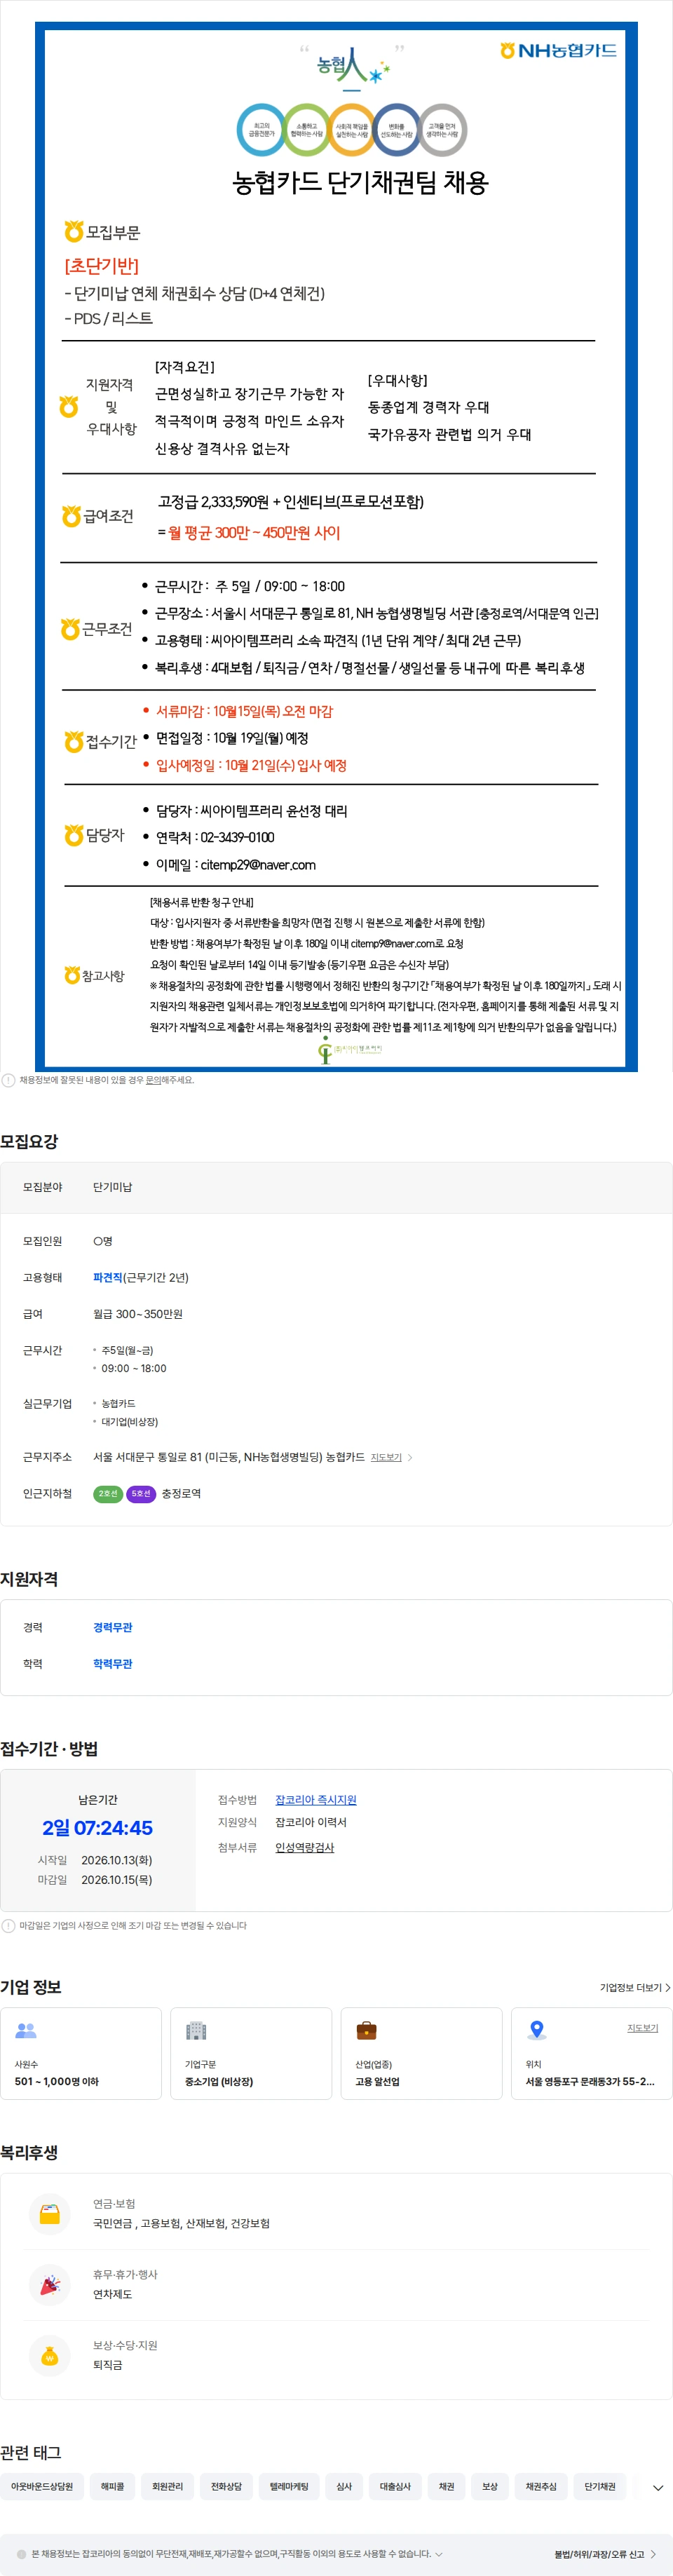Open the 파견직 employment type link
Screen dimensions: 673x2576
click(x=107, y=1277)
